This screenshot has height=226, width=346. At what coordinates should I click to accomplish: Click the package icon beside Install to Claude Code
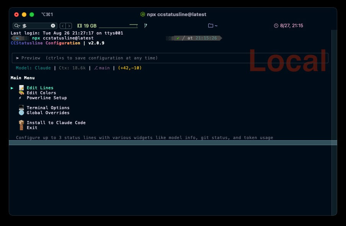(x=21, y=123)
